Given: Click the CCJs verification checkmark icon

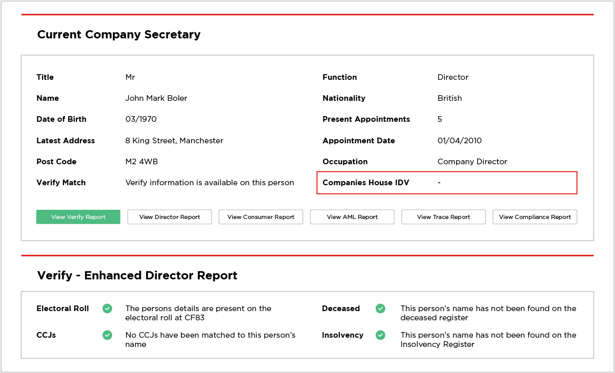Looking at the screenshot, I should click(x=107, y=335).
